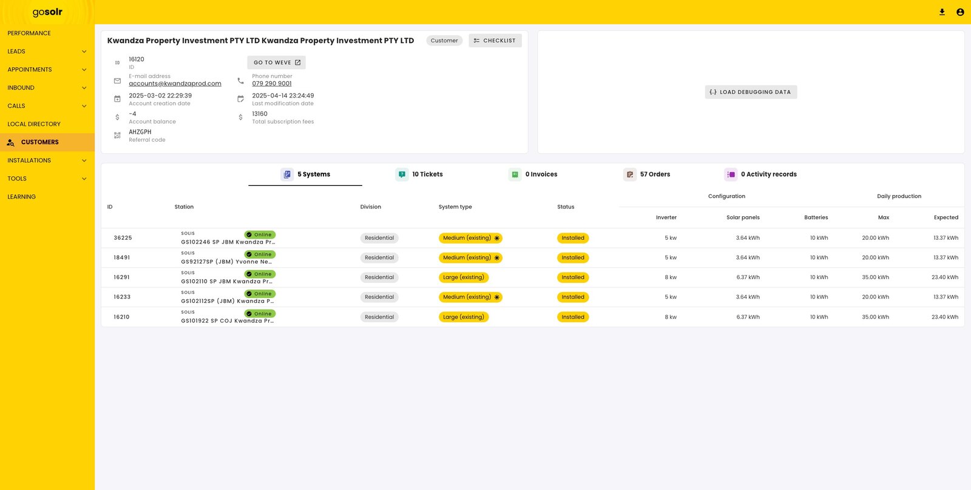Click the Activity records tab icon
971x490 pixels.
coord(731,174)
